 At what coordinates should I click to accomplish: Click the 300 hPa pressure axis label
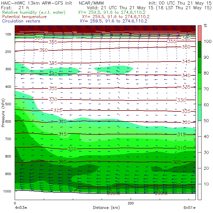click(x=8, y=69)
